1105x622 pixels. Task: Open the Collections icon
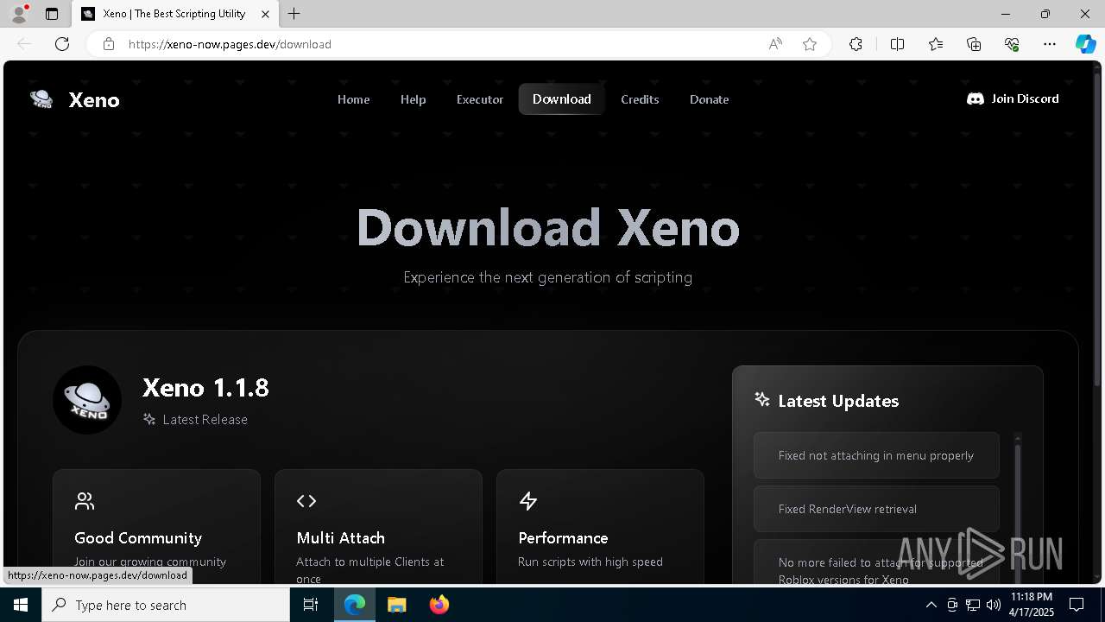pyautogui.click(x=974, y=44)
